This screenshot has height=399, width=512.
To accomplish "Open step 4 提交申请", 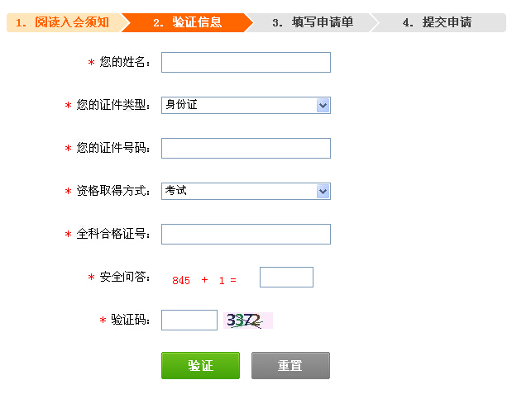I will [x=437, y=22].
